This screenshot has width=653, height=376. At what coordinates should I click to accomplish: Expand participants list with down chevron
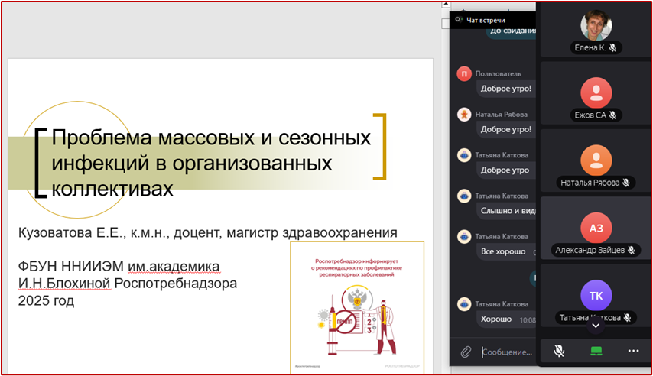(596, 325)
